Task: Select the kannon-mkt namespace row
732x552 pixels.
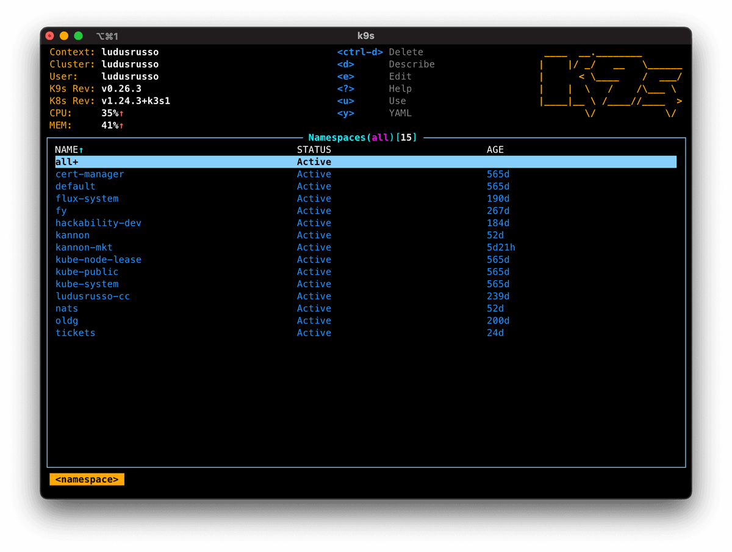Action: click(84, 247)
